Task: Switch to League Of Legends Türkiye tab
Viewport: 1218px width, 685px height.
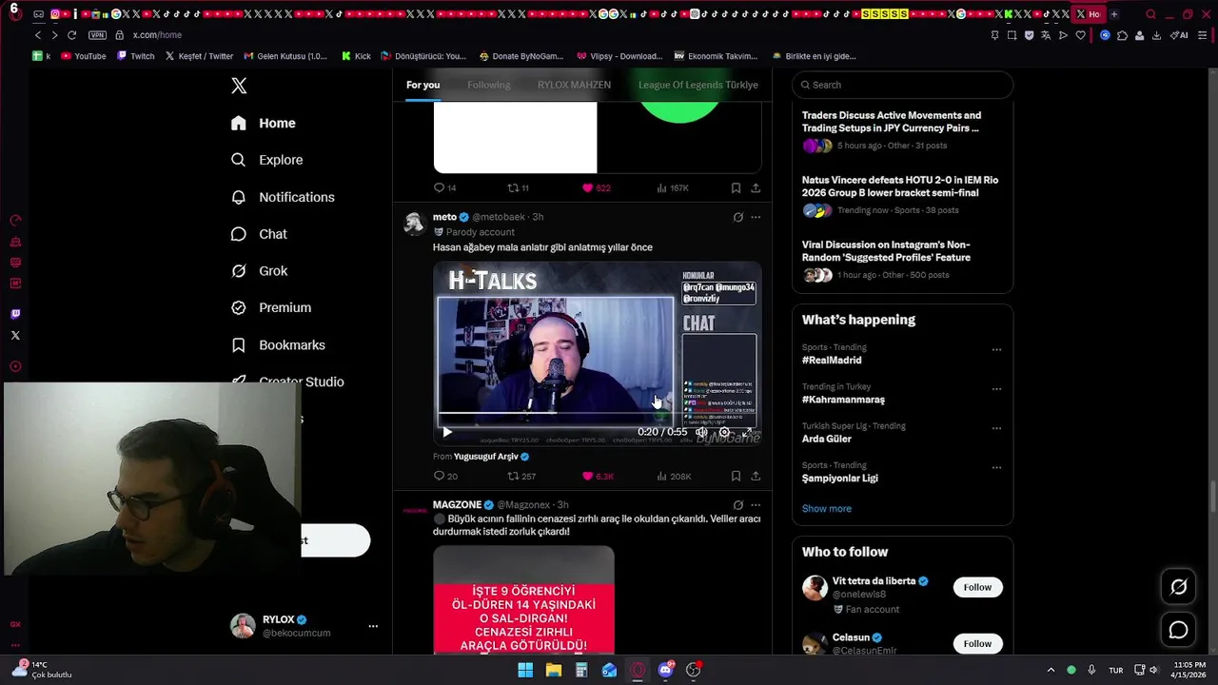Action: 697,85
